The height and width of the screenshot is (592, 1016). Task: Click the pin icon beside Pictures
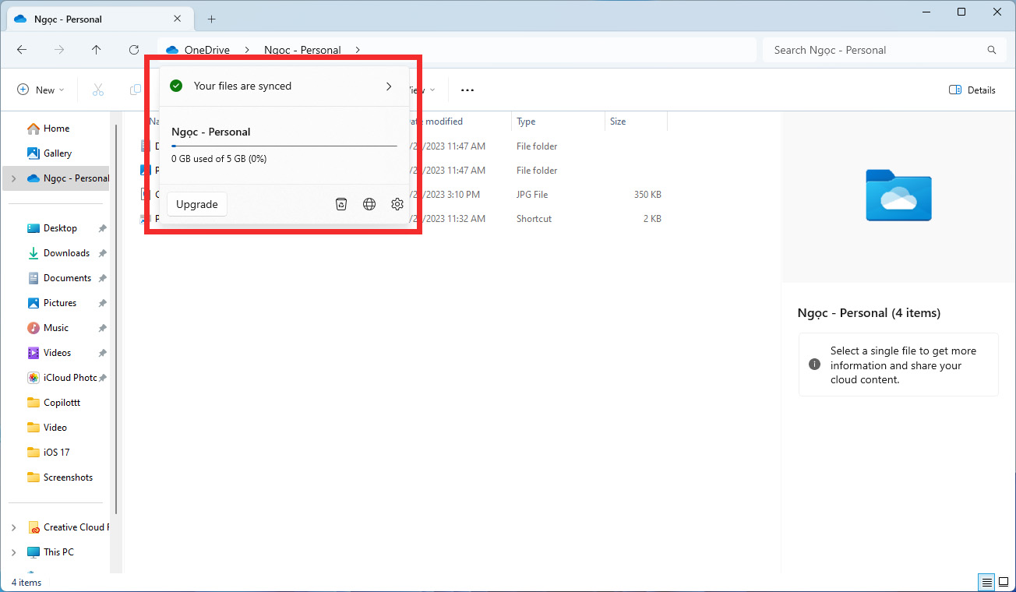[102, 303]
